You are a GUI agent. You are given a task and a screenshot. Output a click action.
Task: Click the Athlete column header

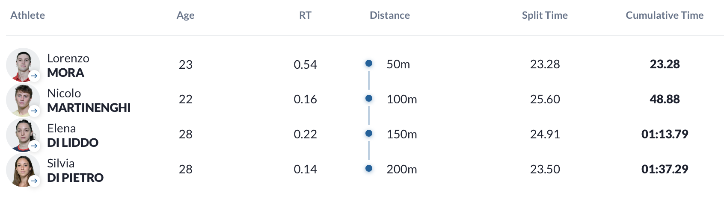(x=27, y=15)
